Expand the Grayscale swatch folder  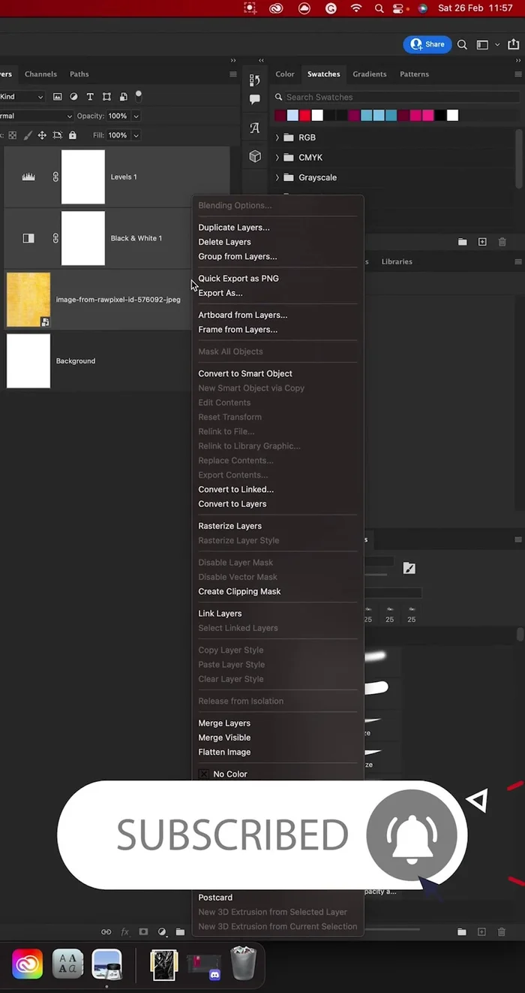point(277,177)
